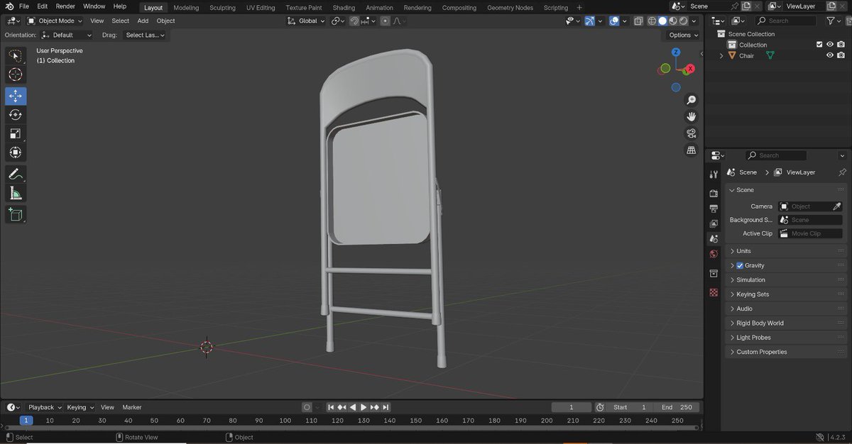Expand the Simulation panel
This screenshot has height=444, width=852.
coord(787,279)
